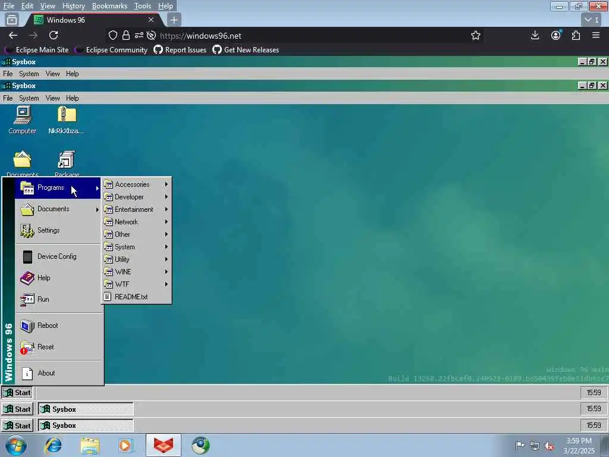Expand the Utility submenu

tap(136, 259)
